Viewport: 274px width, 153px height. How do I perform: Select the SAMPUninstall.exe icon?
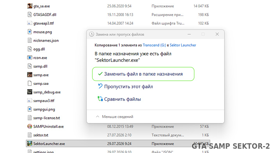(x=30, y=126)
